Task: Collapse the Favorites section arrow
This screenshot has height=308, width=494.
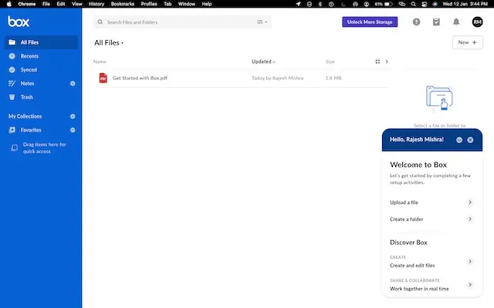Action: [x=73, y=130]
